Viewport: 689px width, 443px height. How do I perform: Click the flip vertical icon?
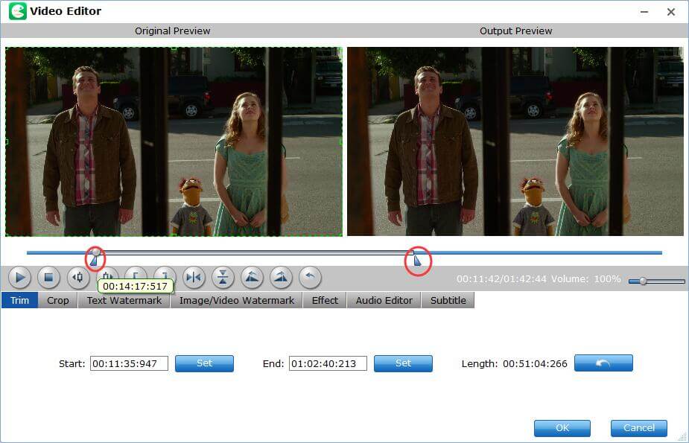point(222,278)
